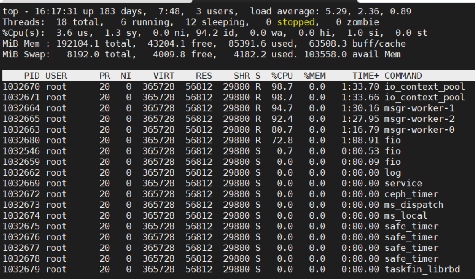Click the 80.7 CPU percentage value
475x279 pixels.
pyautogui.click(x=282, y=129)
